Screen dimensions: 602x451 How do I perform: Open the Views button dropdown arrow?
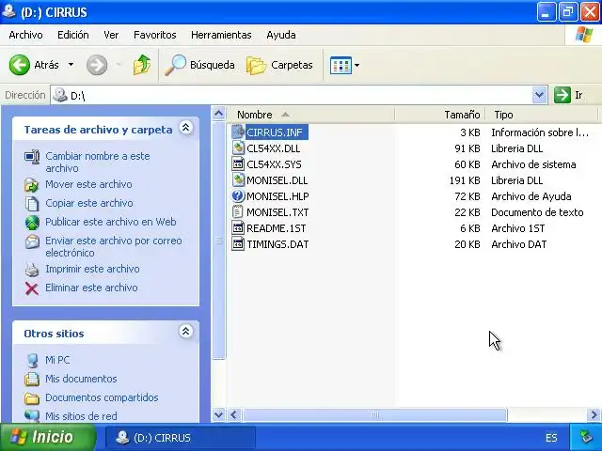coord(357,65)
